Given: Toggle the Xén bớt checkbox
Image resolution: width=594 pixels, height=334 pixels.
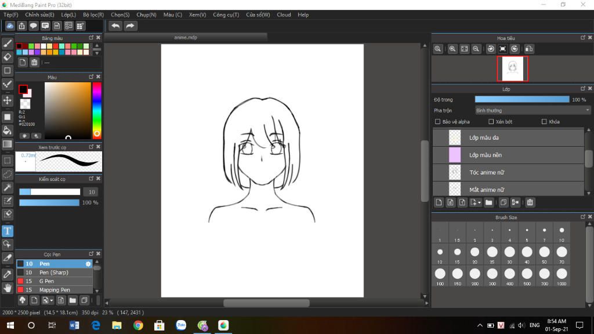Looking at the screenshot, I should tap(491, 122).
